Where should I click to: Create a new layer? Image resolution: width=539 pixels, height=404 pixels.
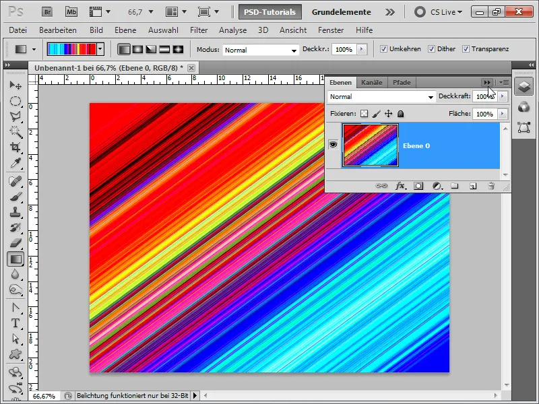[473, 186]
